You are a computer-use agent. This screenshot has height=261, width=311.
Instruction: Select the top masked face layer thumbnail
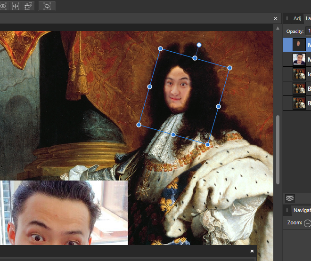299,45
